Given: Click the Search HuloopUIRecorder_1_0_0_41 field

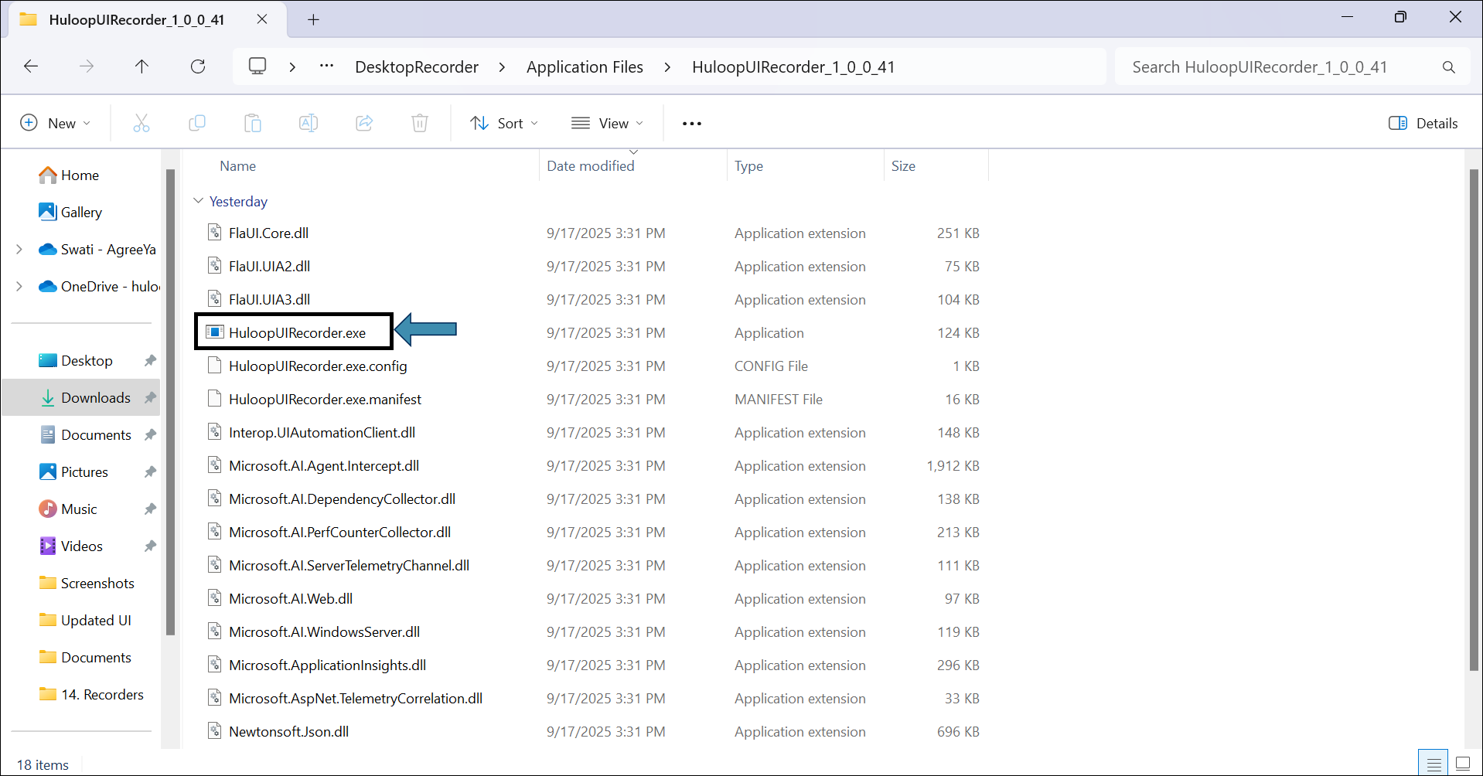Looking at the screenshot, I should pos(1276,67).
